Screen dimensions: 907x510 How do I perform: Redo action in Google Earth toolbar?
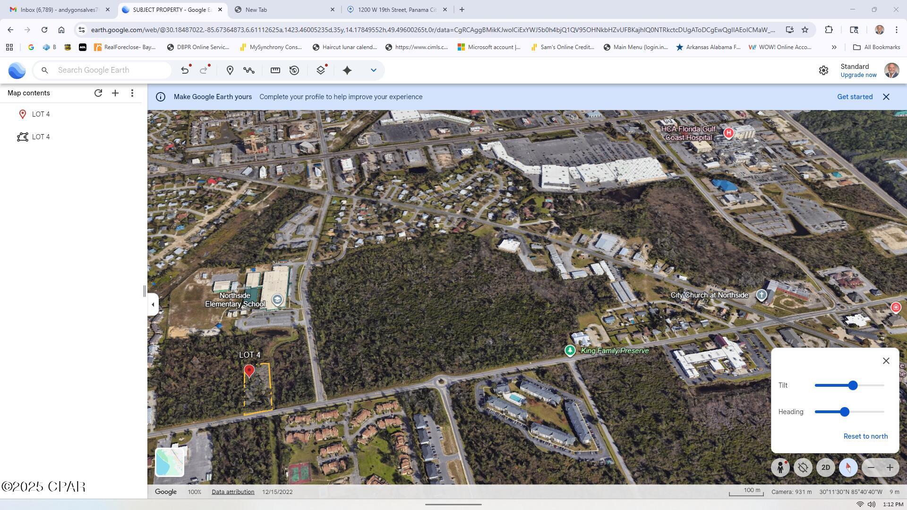pyautogui.click(x=204, y=70)
